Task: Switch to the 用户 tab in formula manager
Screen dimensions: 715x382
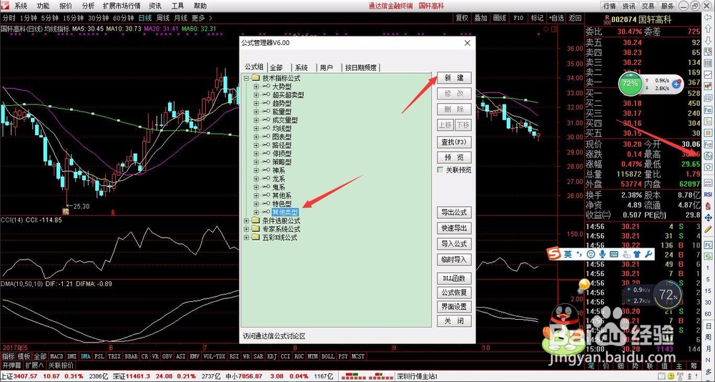Action: [327, 67]
